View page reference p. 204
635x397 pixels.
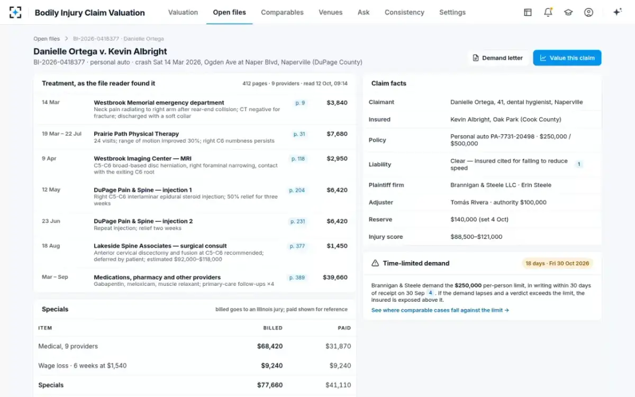tap(297, 190)
